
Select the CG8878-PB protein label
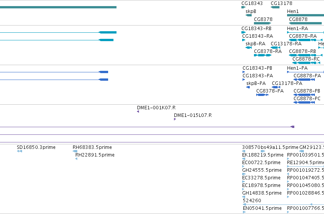(x=306, y=91)
